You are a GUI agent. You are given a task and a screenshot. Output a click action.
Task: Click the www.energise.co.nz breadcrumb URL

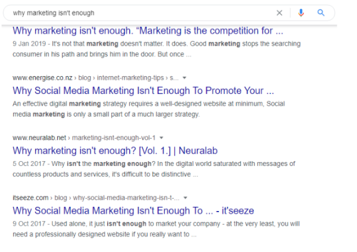(43, 78)
